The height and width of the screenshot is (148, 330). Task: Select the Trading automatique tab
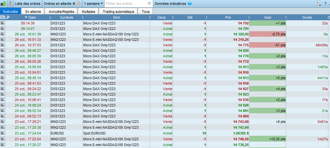[x=118, y=12]
